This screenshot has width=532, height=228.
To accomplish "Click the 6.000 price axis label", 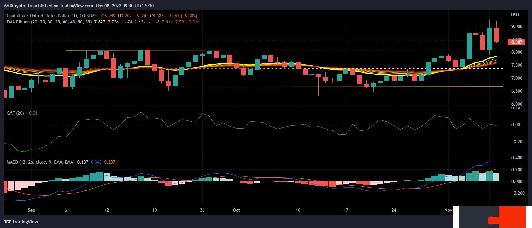I will click(516, 104).
